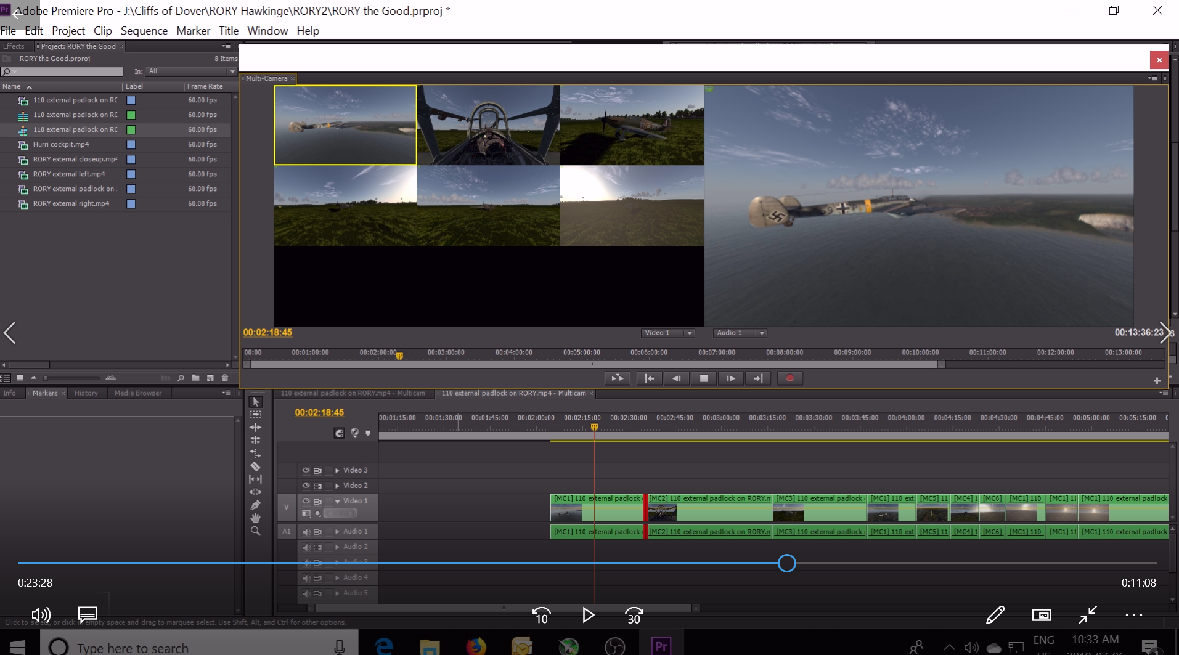Collapse the Video 1 track
Screen dimensions: 1179x655
pyautogui.click(x=337, y=502)
